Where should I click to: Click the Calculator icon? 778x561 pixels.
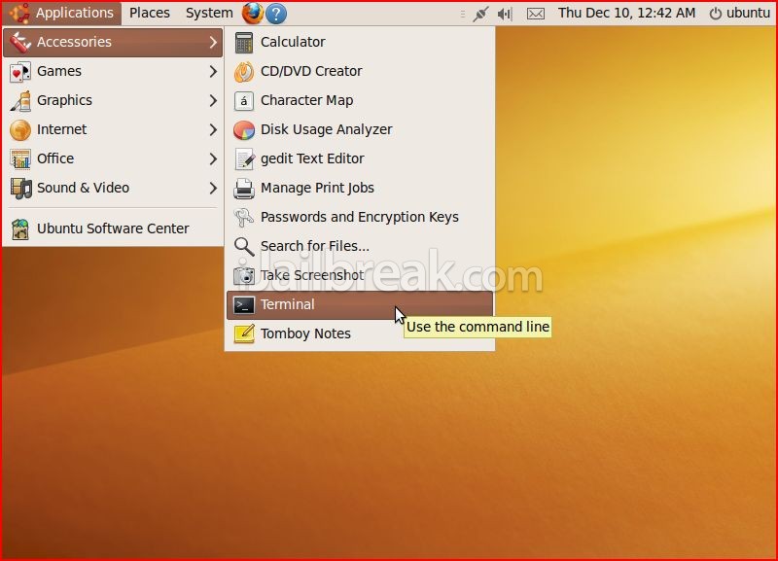[x=244, y=43]
